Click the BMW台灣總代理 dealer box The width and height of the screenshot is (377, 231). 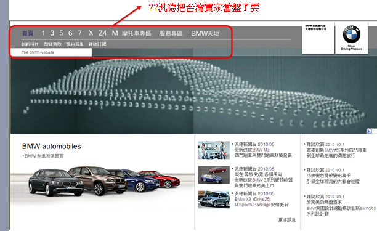pos(318,38)
